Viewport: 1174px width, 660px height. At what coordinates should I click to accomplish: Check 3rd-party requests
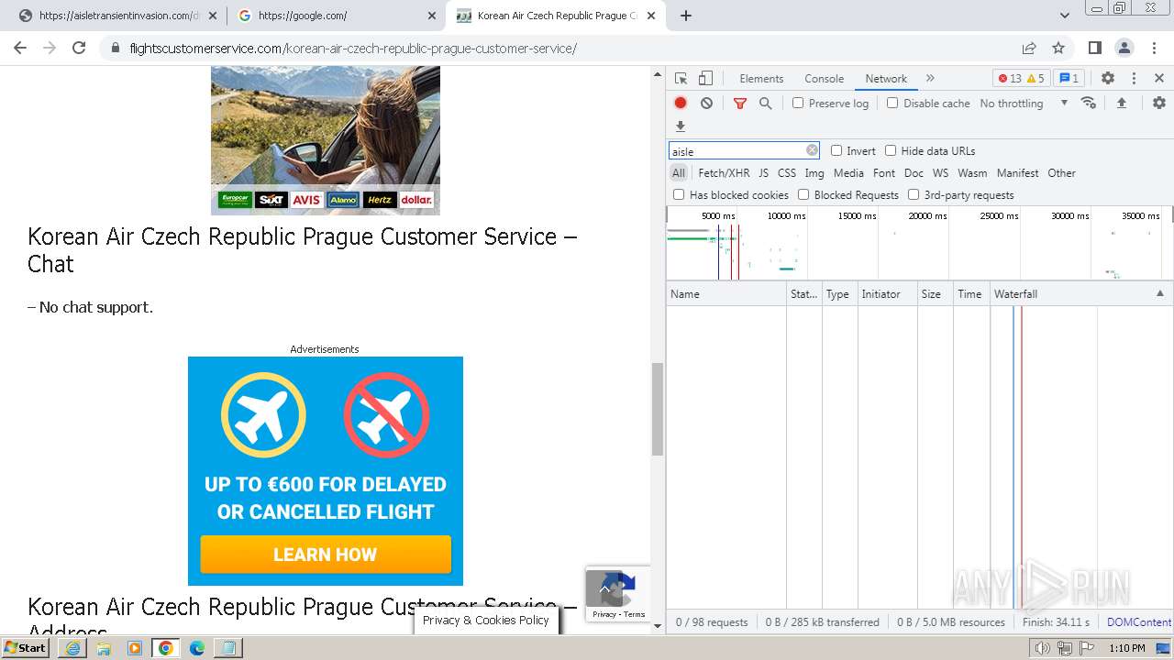tap(914, 194)
